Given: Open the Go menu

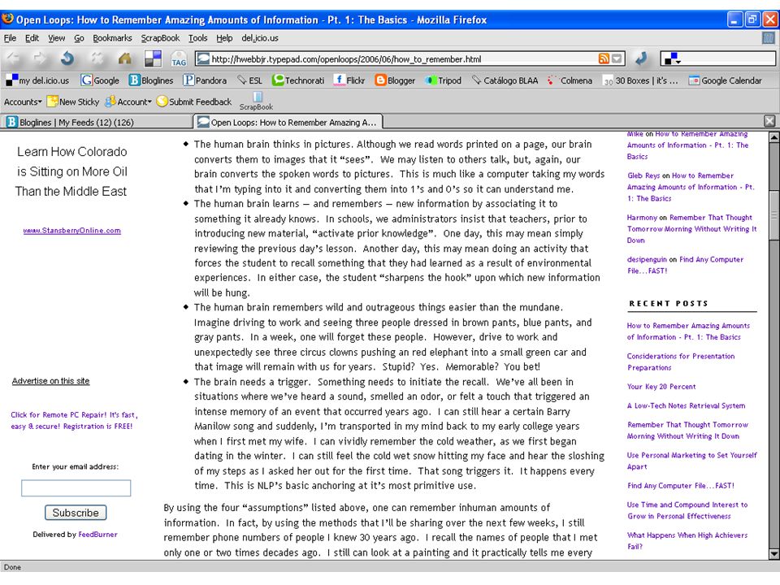Looking at the screenshot, I should click(79, 38).
